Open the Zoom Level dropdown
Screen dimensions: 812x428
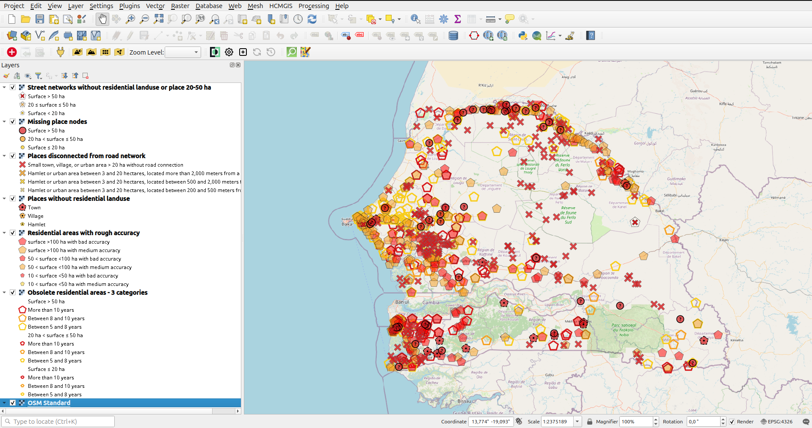[x=182, y=52]
